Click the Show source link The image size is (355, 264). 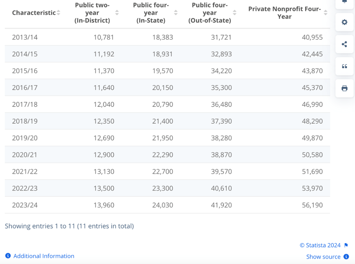[323, 257]
